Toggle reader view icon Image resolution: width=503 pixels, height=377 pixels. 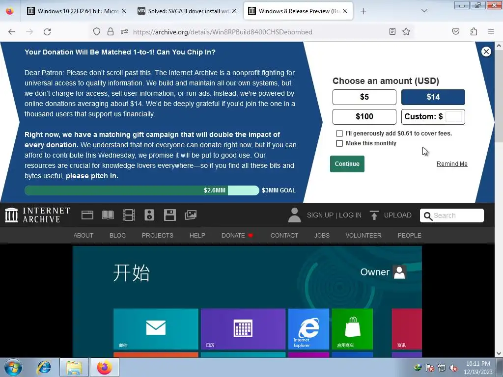click(x=392, y=31)
